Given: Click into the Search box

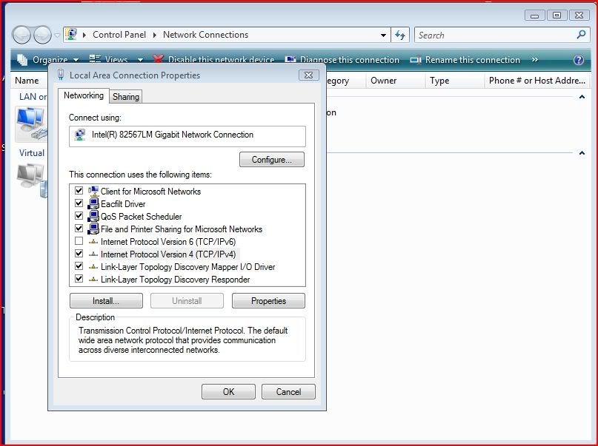Looking at the screenshot, I should [496, 35].
